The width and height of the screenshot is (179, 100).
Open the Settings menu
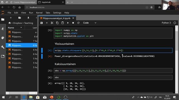tap(57, 13)
